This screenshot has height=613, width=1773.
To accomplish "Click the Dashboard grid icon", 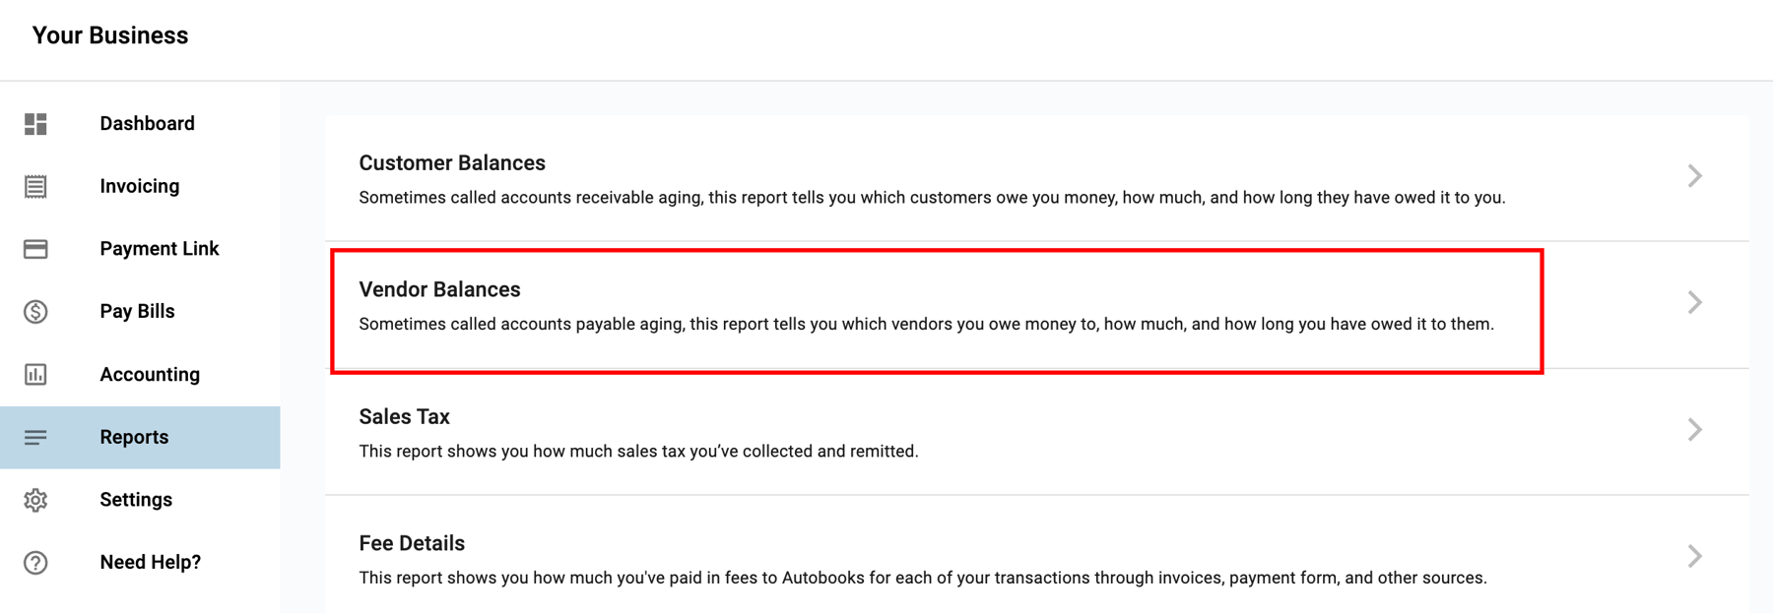I will 35,123.
